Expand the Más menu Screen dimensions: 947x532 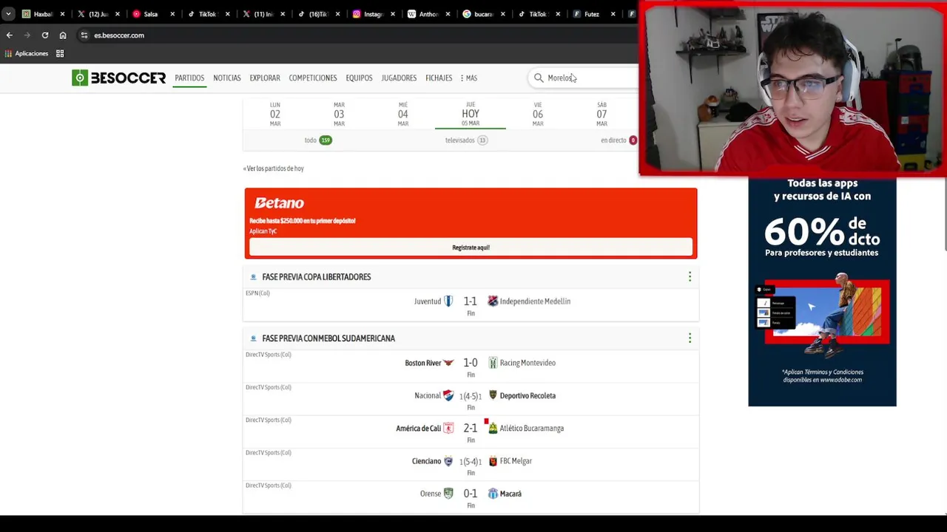[x=469, y=78]
